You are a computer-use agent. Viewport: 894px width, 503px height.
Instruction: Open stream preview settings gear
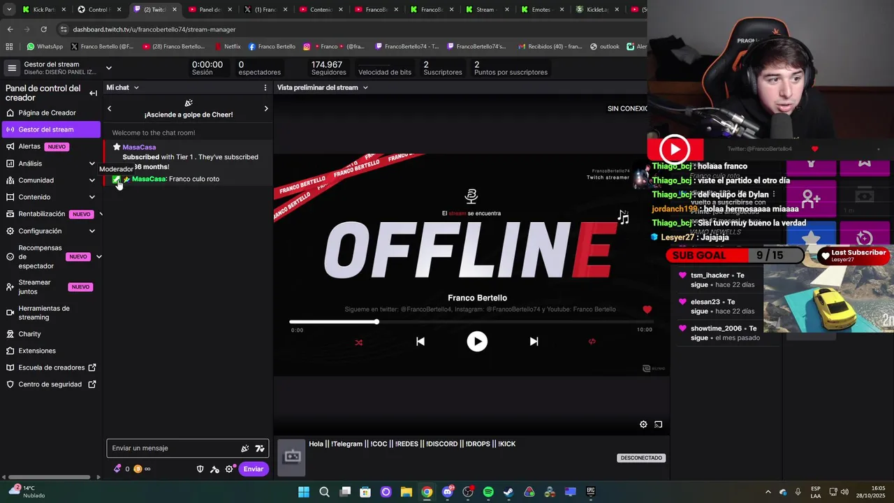[x=643, y=424]
